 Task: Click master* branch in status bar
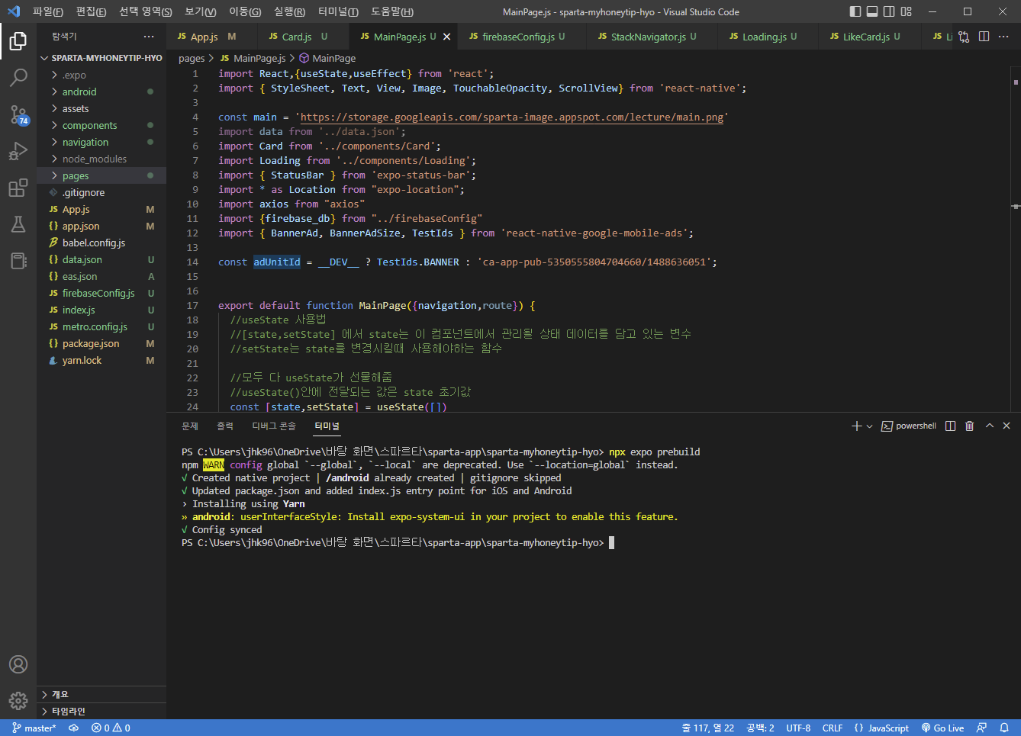34,728
